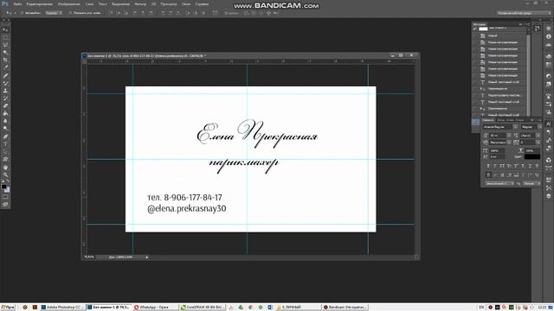Open Windows Start button
Viewport: 554px width, 311px height.
(x=8, y=308)
